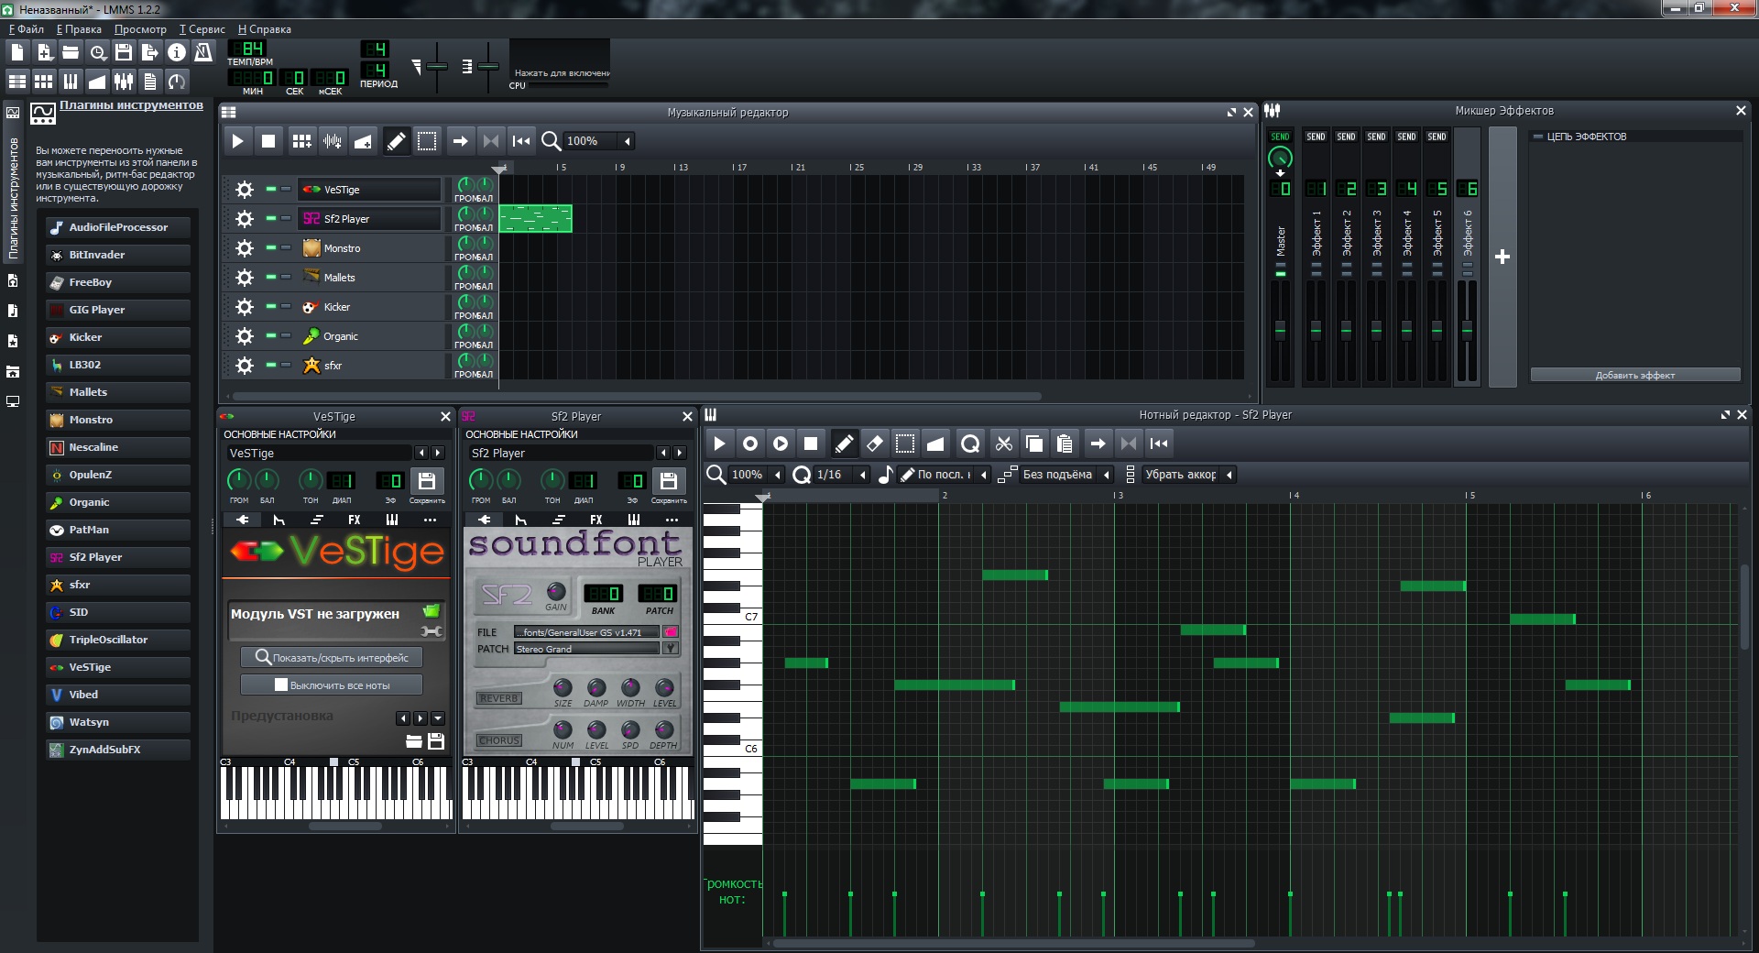The image size is (1759, 953).
Task: Adjust Sf2 Player GAIN knob
Action: (556, 591)
